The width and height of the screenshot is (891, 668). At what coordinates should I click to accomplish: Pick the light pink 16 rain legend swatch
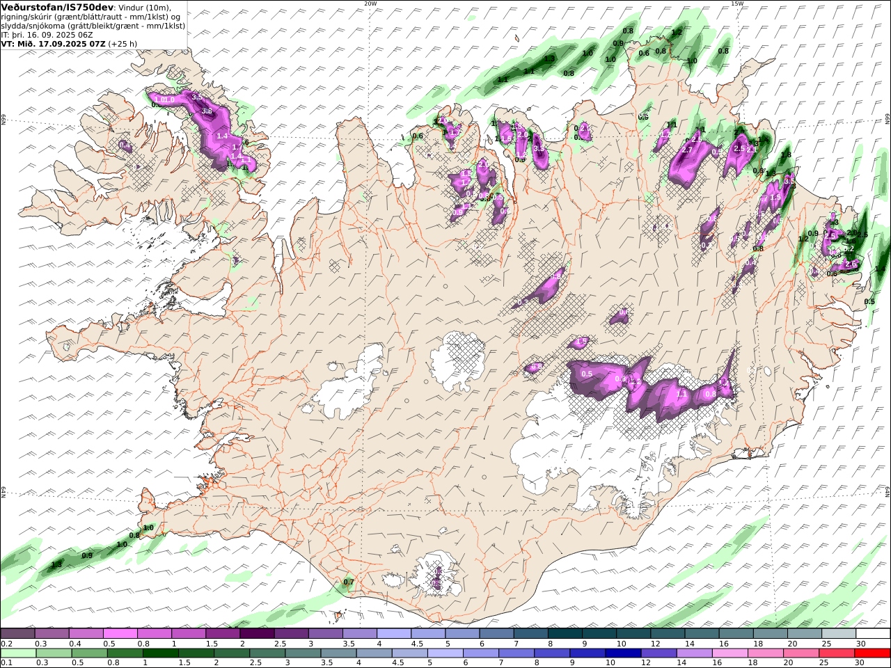pyautogui.click(x=731, y=653)
